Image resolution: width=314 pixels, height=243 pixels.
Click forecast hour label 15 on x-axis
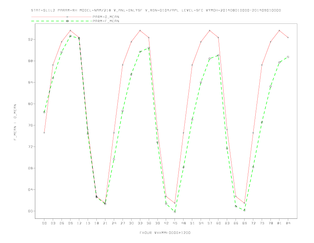(x=88, y=223)
